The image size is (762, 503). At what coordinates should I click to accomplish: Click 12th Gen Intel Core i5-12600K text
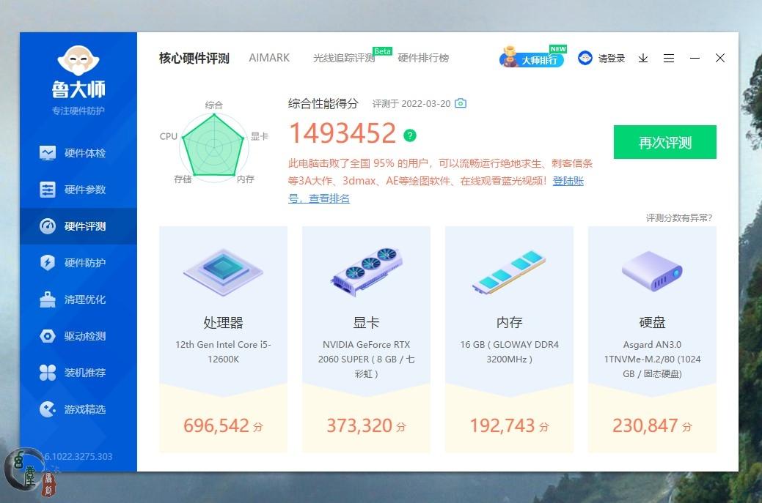(223, 351)
